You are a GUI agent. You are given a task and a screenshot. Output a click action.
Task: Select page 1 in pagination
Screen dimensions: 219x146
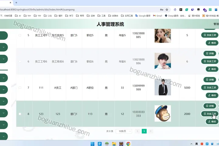tap(144, 131)
